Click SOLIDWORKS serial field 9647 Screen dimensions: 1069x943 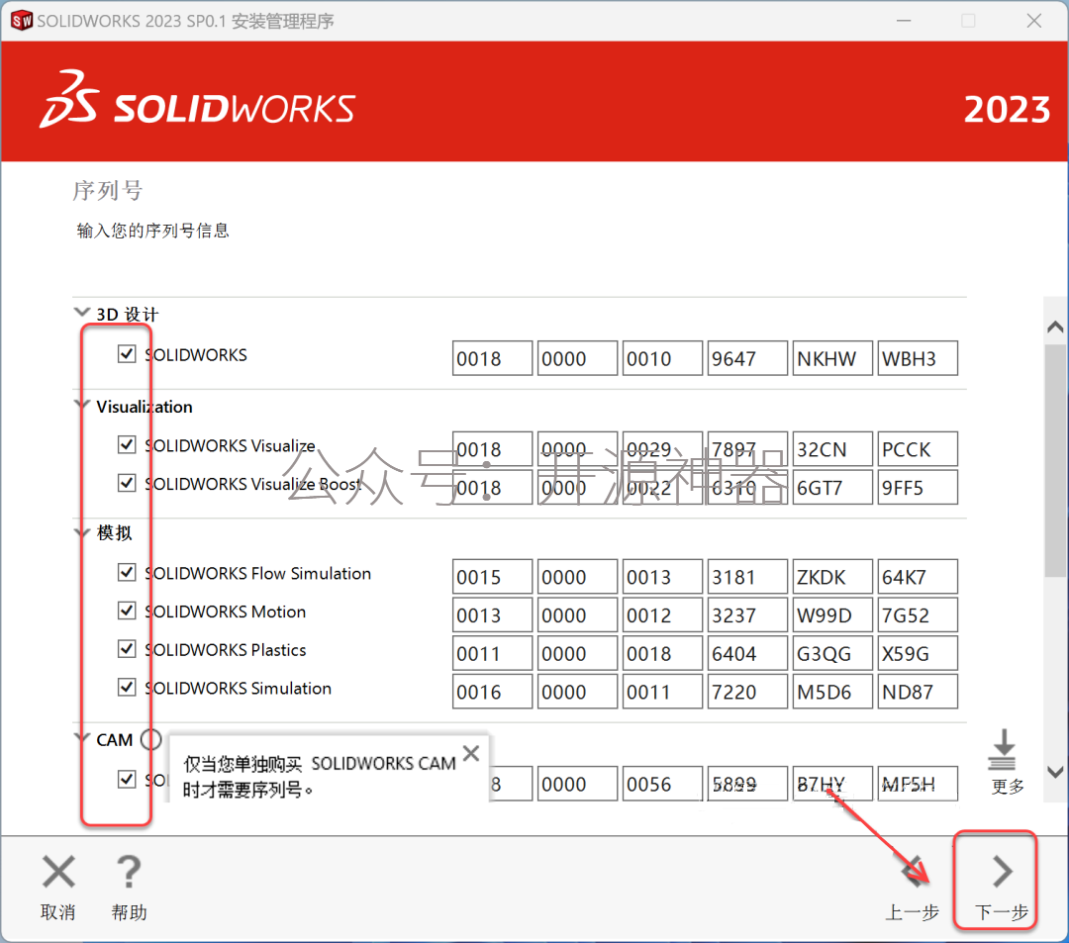[x=748, y=358]
